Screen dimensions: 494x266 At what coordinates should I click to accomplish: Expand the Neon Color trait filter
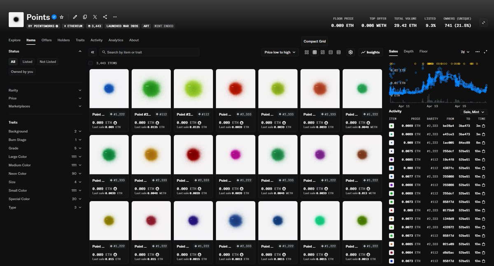click(45, 174)
